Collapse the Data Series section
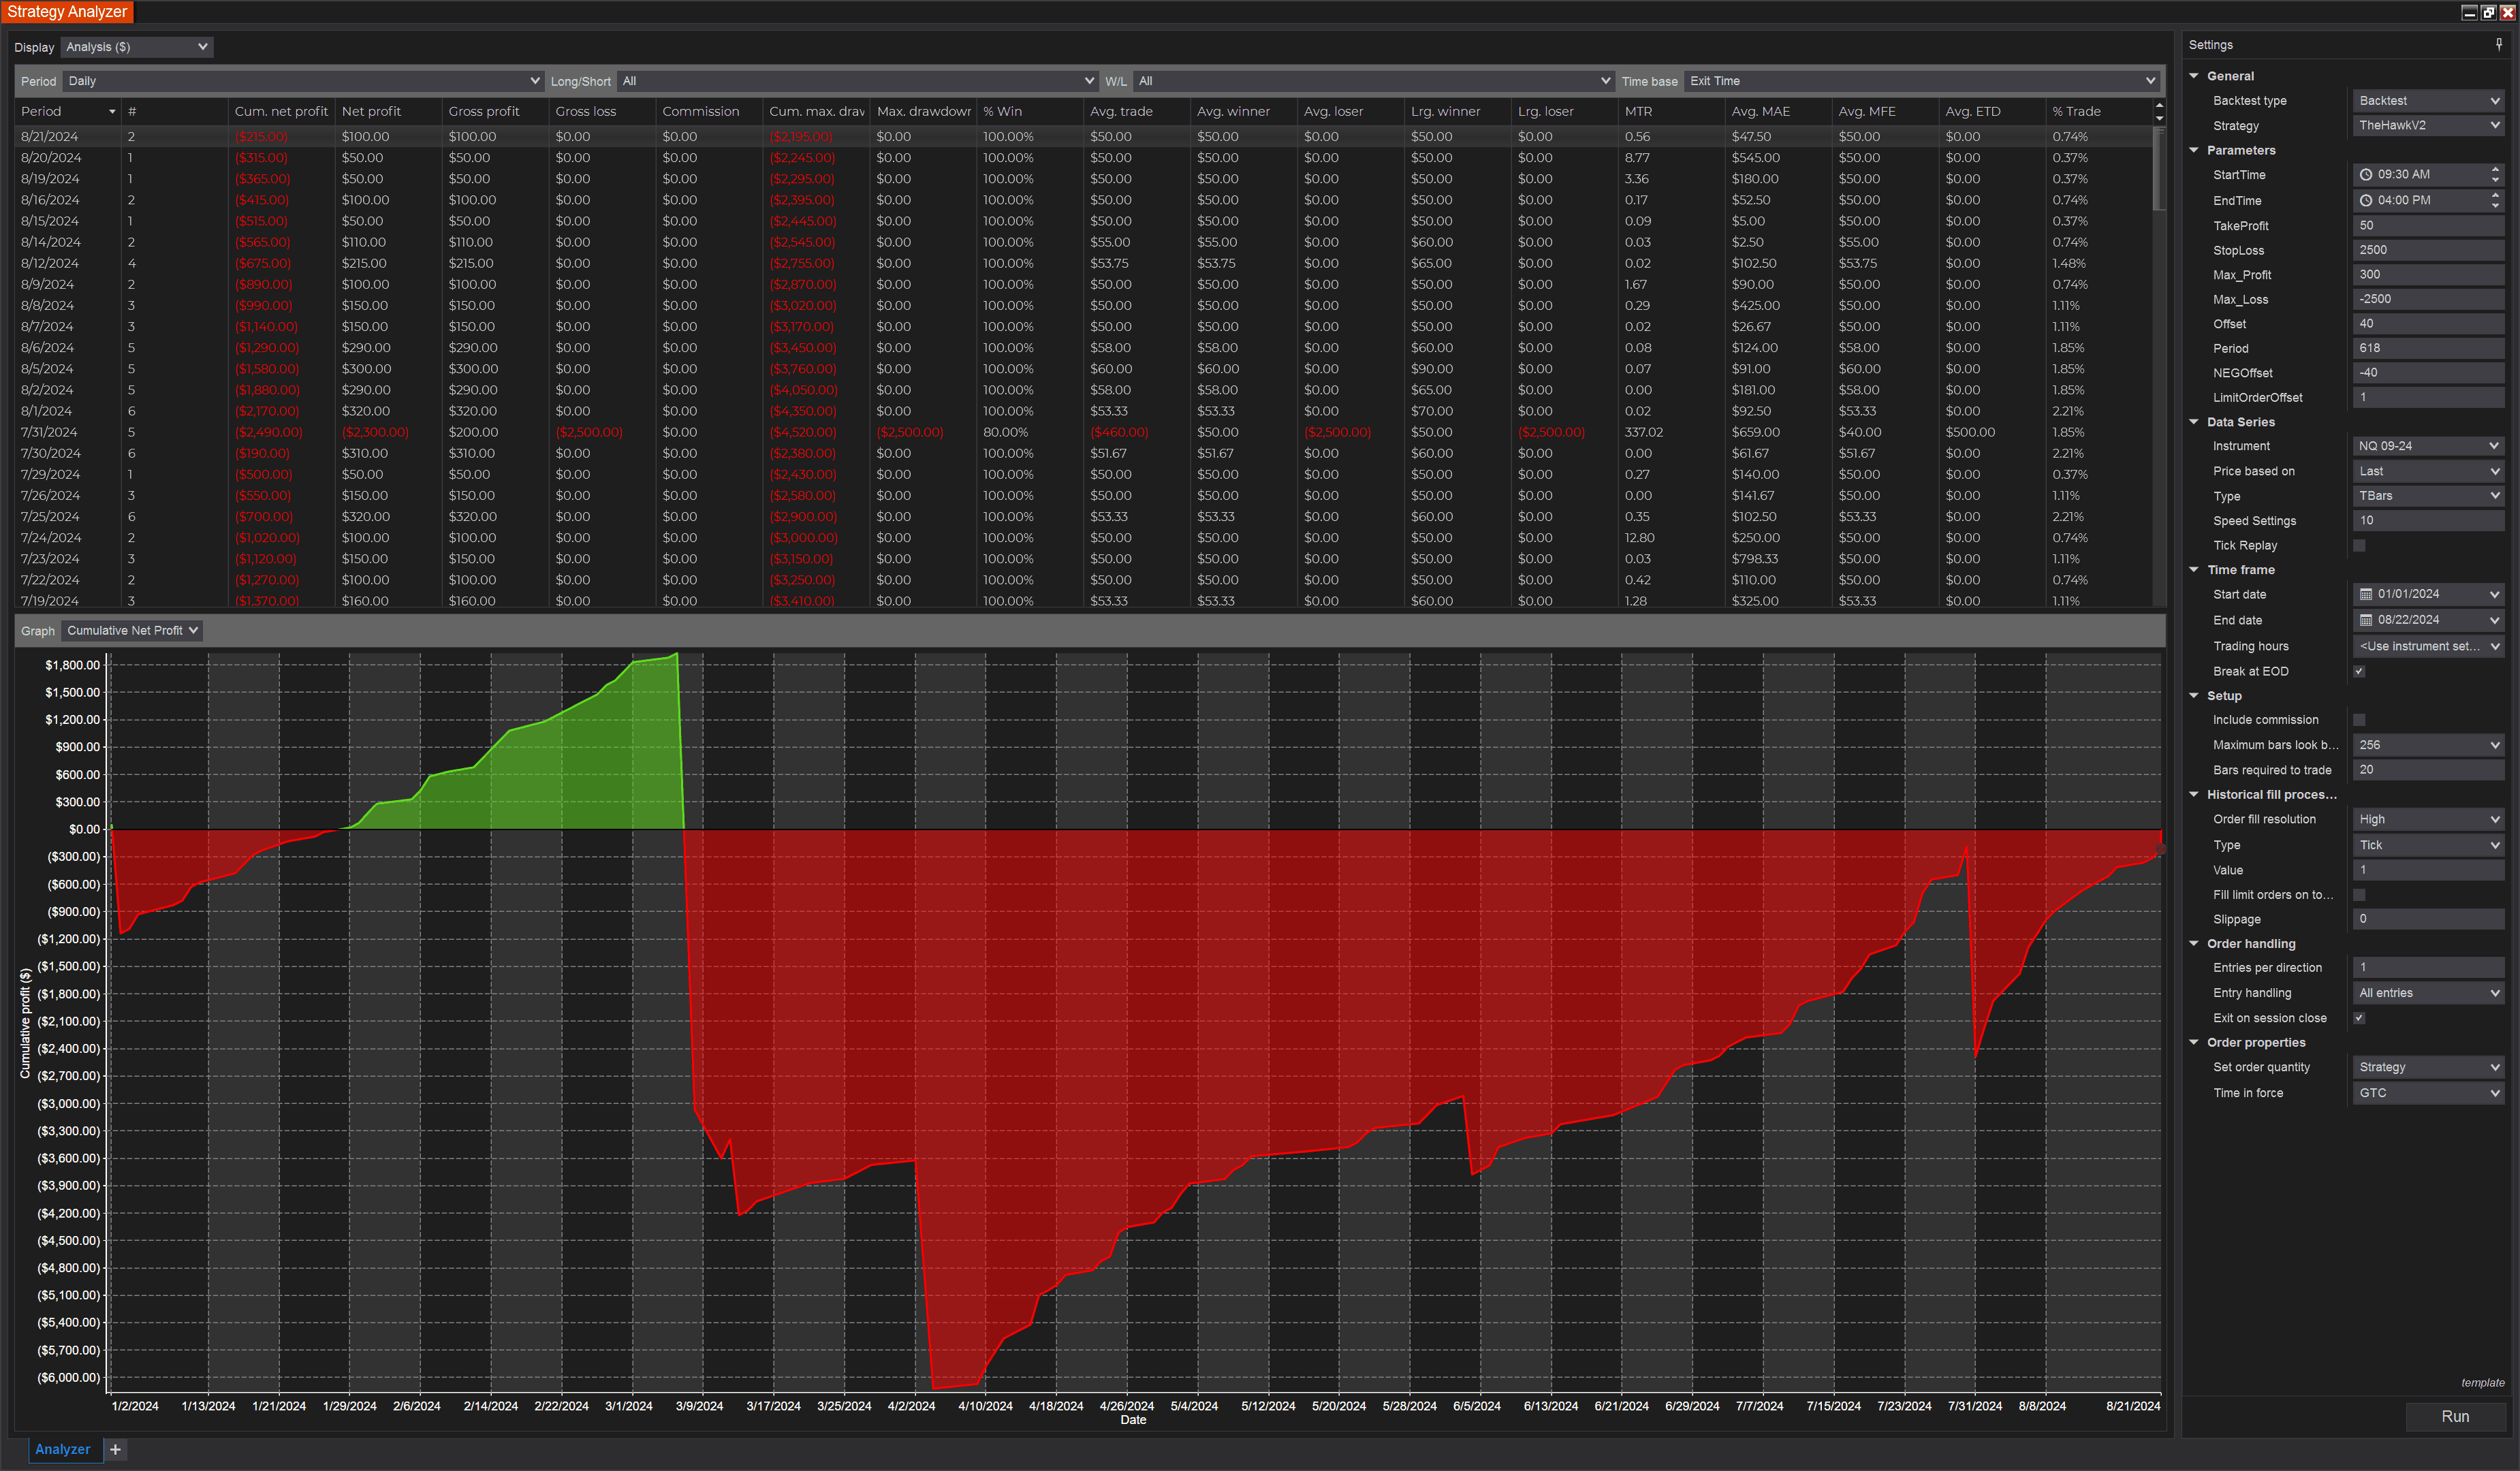The width and height of the screenshot is (2520, 1471). coord(2194,422)
